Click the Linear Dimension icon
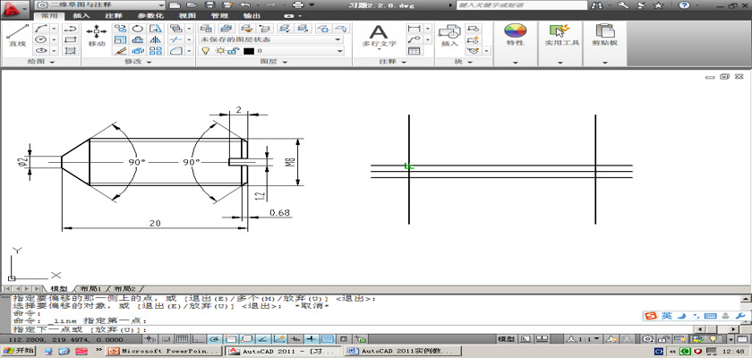This screenshot has height=358, width=752. pyautogui.click(x=414, y=29)
